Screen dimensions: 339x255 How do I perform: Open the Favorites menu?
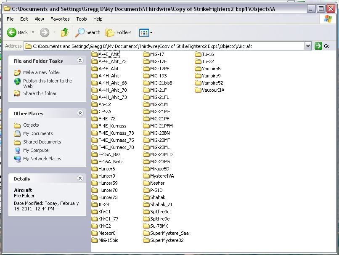coord(60,19)
